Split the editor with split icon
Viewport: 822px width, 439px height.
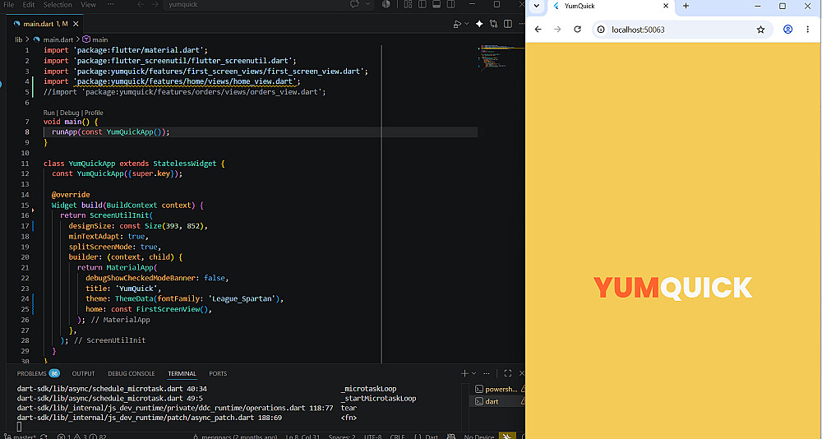pyautogui.click(x=507, y=24)
